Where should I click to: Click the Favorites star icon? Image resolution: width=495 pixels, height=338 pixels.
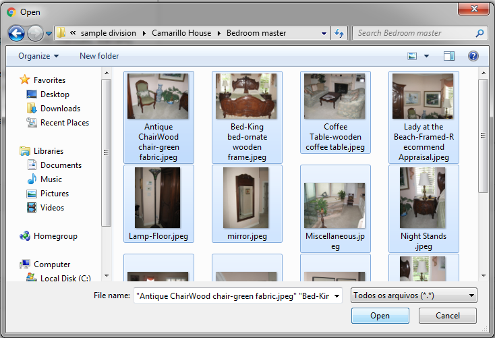click(25, 80)
